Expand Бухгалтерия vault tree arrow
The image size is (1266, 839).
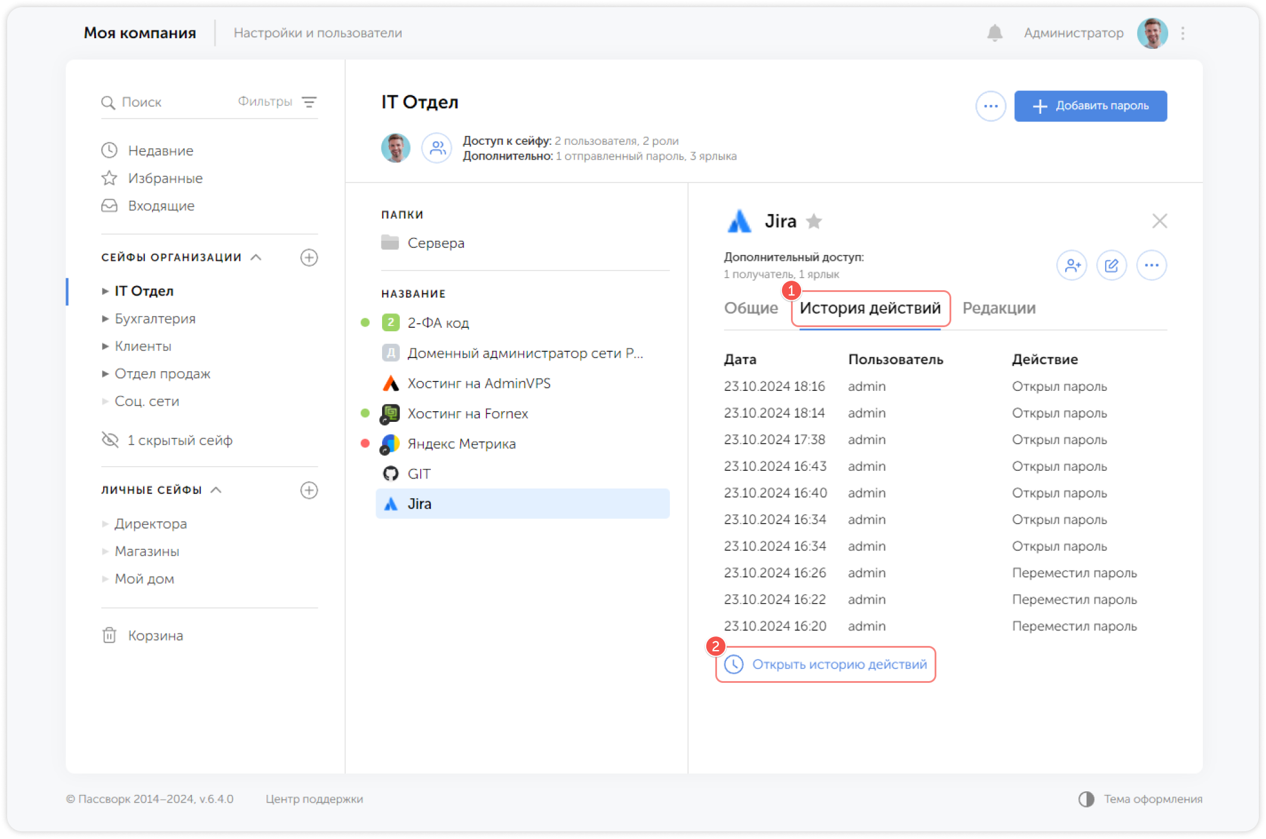[105, 319]
